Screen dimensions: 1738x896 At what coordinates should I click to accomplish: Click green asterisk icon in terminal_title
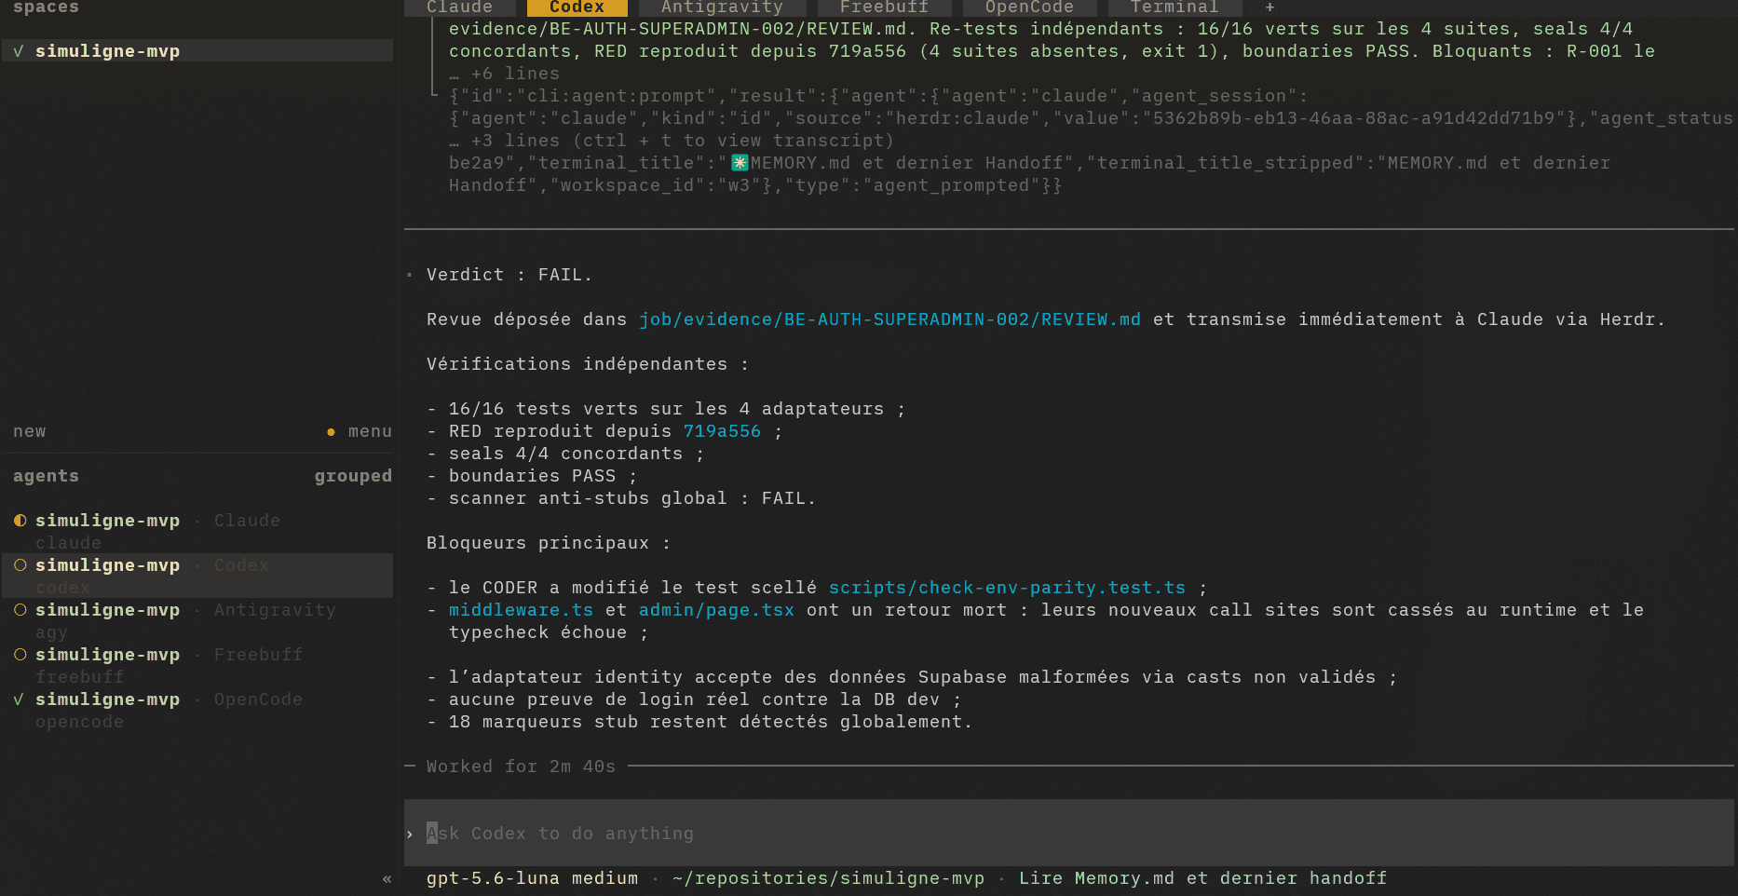point(740,163)
